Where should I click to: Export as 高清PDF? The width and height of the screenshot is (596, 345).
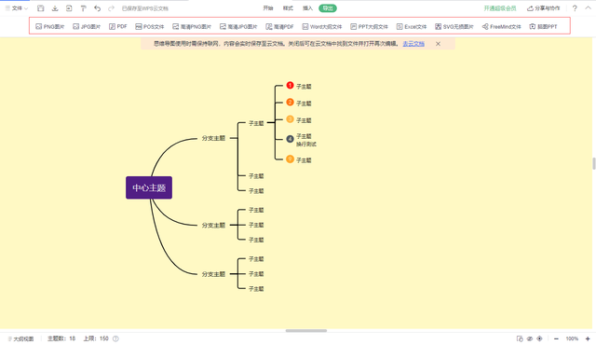point(279,27)
